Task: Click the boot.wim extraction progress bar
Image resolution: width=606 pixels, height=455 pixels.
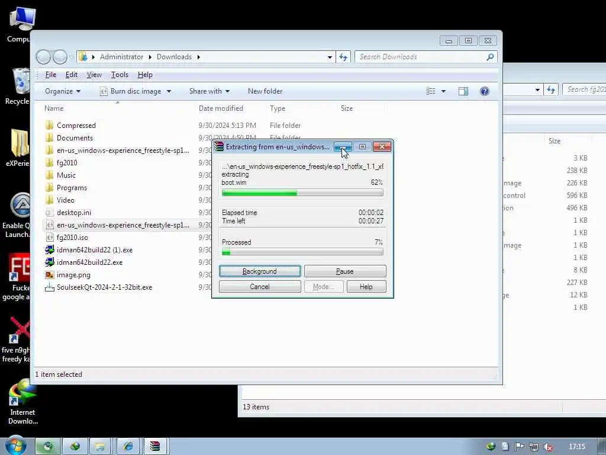Action: click(302, 193)
